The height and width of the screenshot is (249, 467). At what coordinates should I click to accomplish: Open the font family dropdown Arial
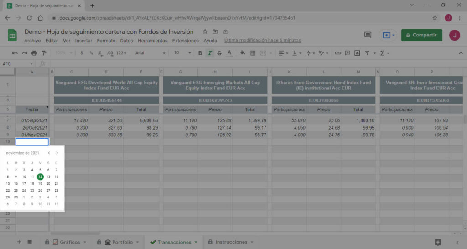[x=150, y=53]
